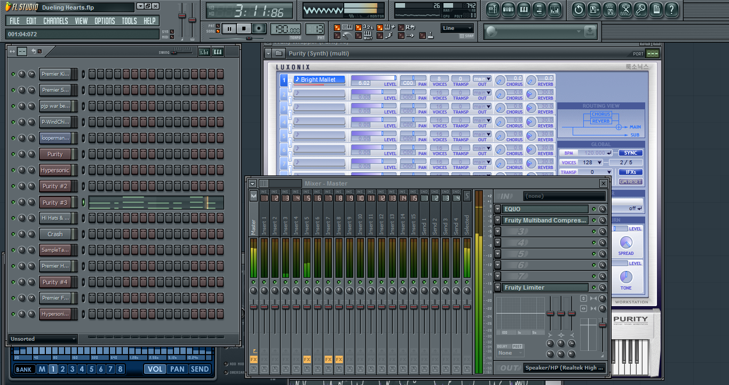Click the tempo display
The image size is (729, 385).
pyautogui.click(x=286, y=29)
